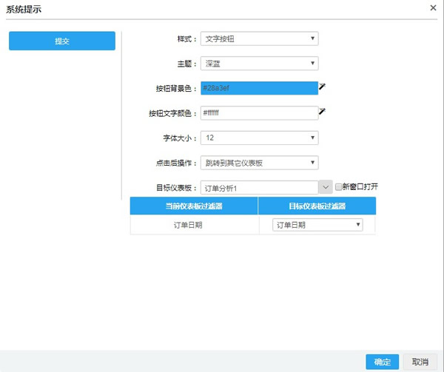Click the 系统提示 dialog title
This screenshot has height=372, width=444.
coord(26,8)
